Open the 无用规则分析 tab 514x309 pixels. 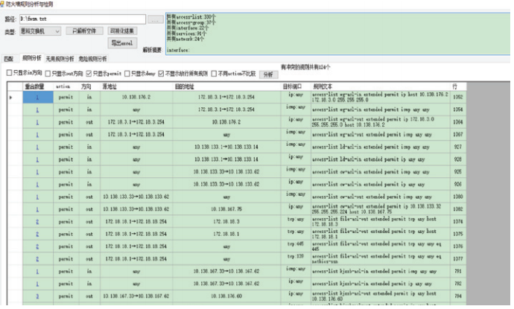click(60, 58)
